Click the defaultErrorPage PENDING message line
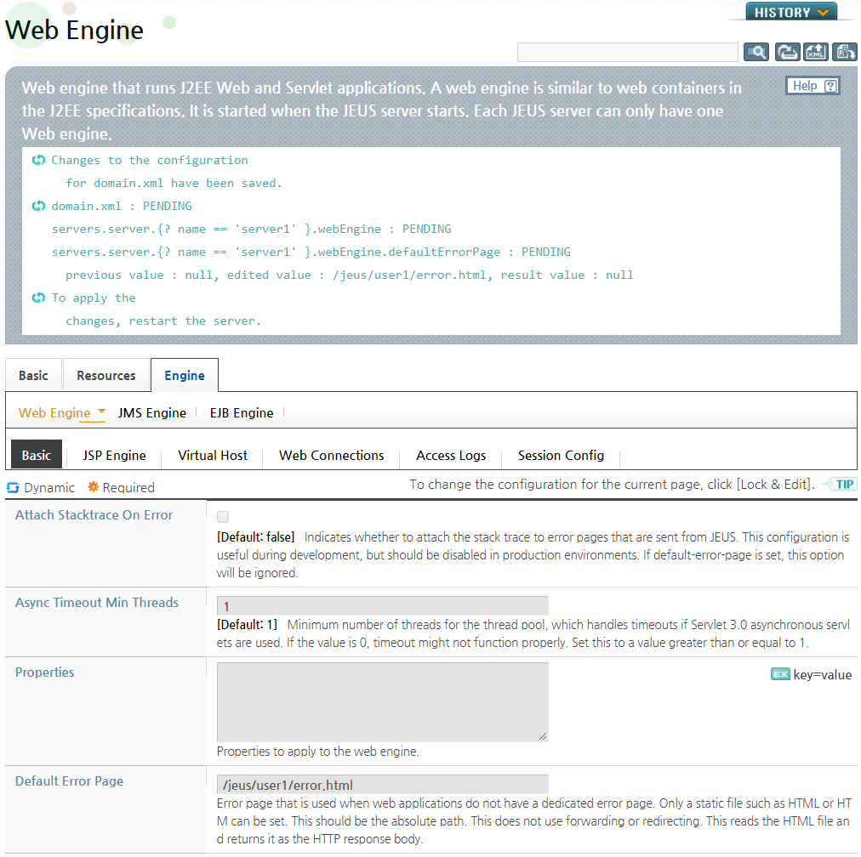This screenshot has width=861, height=857. click(311, 252)
